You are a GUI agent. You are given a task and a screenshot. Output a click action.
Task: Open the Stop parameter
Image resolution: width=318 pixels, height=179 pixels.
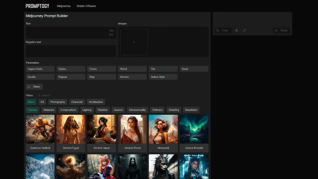(x=102, y=77)
